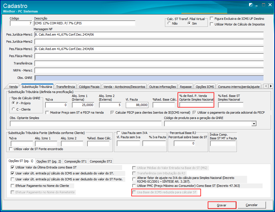Click Índice Comp. Base ST MT x Pauta field
Viewport: 275px width, 212px height.
(x=223, y=143)
